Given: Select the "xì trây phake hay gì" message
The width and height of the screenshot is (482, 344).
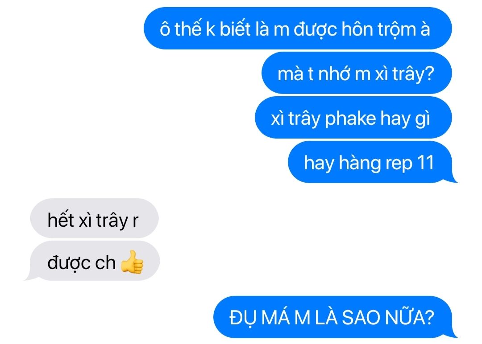Looking at the screenshot, I should click(x=353, y=118).
